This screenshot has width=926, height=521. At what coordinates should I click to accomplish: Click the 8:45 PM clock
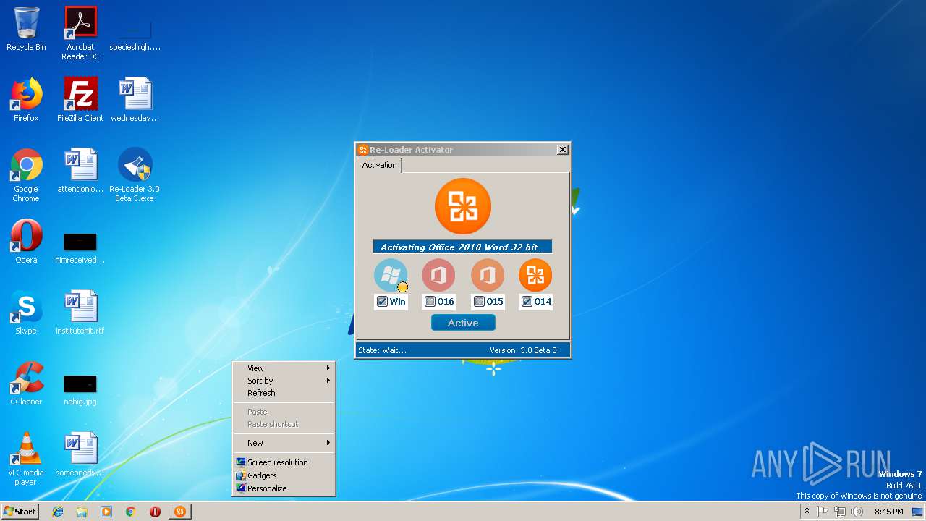pos(888,512)
